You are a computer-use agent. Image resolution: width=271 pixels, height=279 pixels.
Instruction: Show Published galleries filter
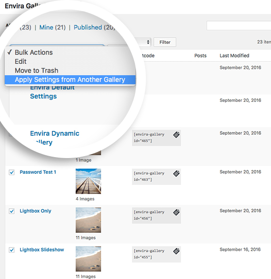click(94, 28)
